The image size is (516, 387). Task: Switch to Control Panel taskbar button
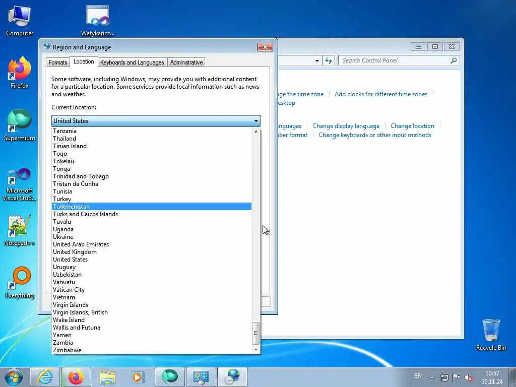[x=201, y=377]
